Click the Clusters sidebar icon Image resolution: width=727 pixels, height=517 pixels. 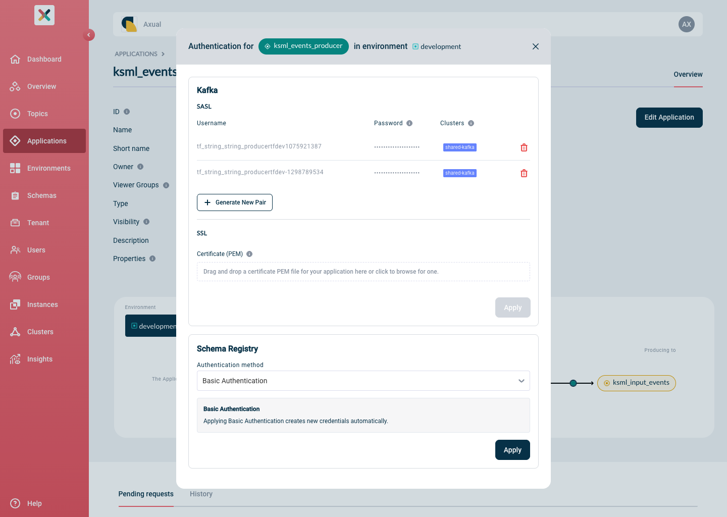pos(15,332)
